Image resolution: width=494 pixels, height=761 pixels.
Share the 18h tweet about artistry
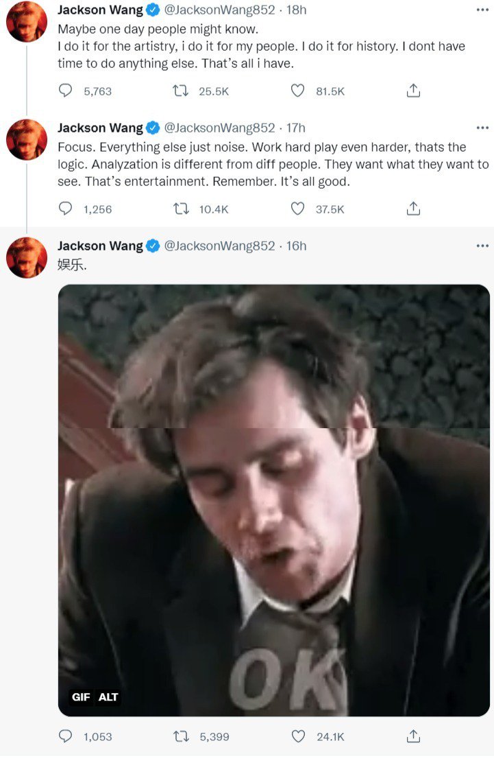coord(413,91)
